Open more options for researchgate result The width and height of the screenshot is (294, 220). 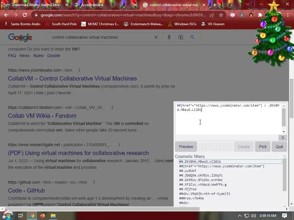[x=119, y=145]
